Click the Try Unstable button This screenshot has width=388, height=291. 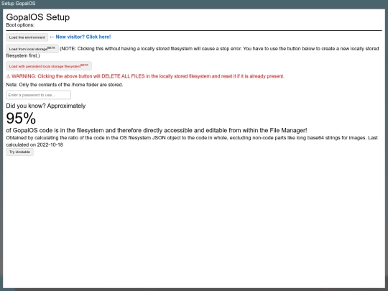(x=20, y=152)
